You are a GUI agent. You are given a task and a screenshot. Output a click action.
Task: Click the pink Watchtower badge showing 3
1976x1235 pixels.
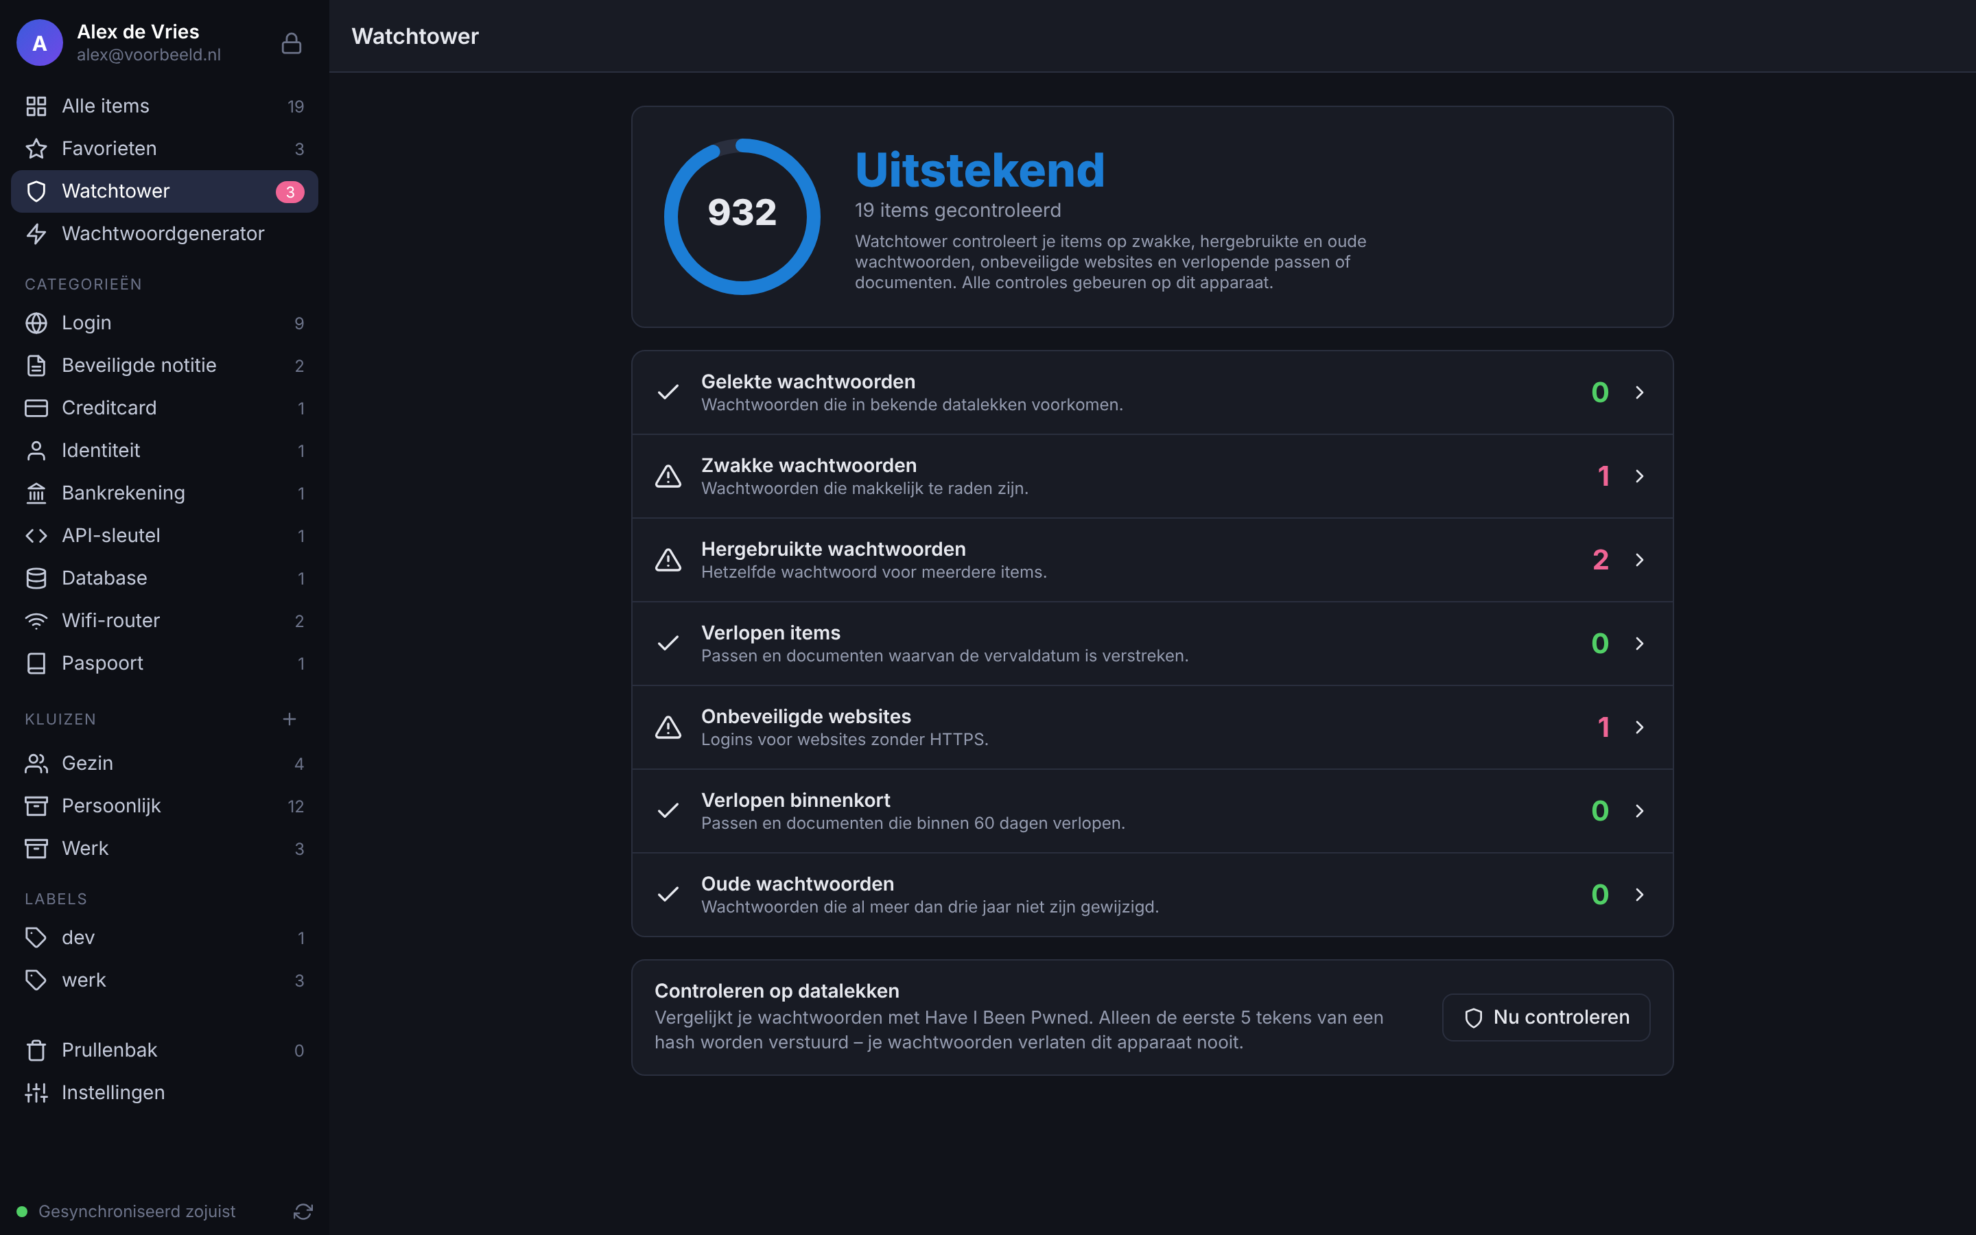click(290, 192)
